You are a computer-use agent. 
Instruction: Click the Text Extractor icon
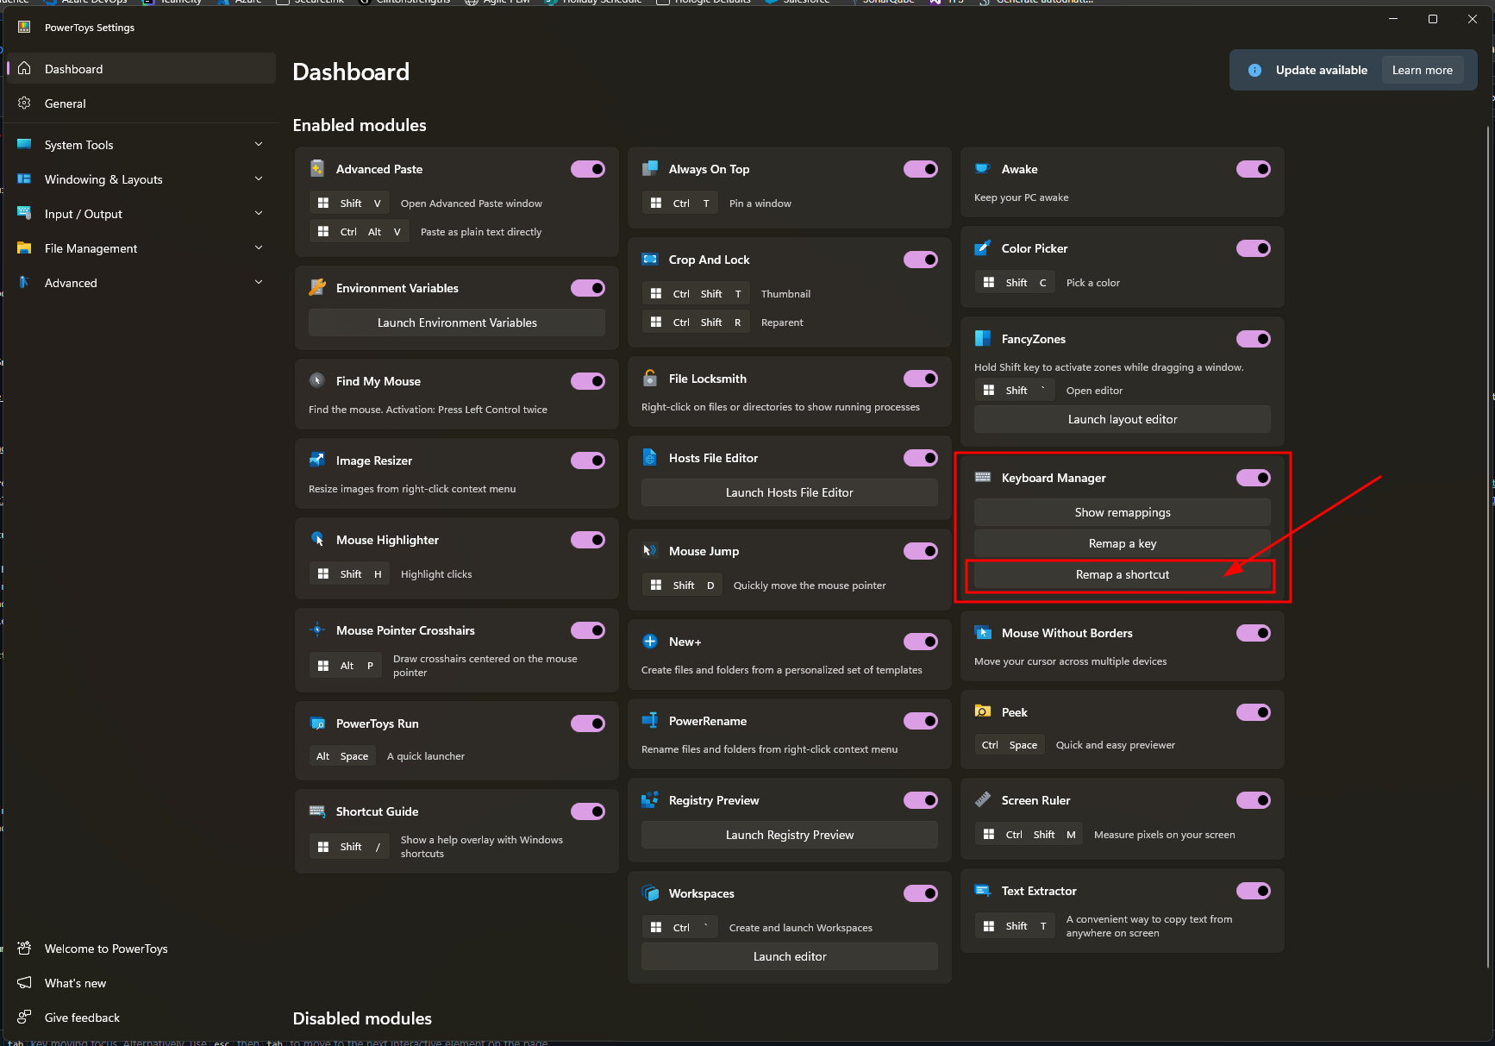pyautogui.click(x=983, y=891)
